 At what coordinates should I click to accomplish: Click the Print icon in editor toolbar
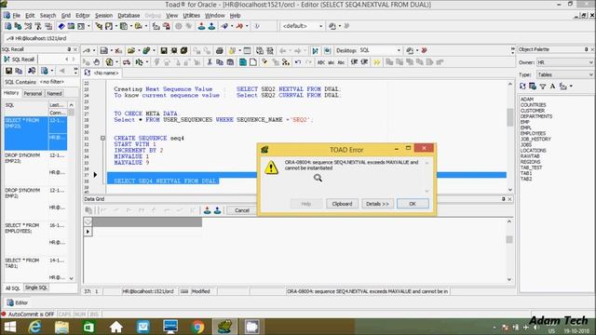[x=220, y=50]
